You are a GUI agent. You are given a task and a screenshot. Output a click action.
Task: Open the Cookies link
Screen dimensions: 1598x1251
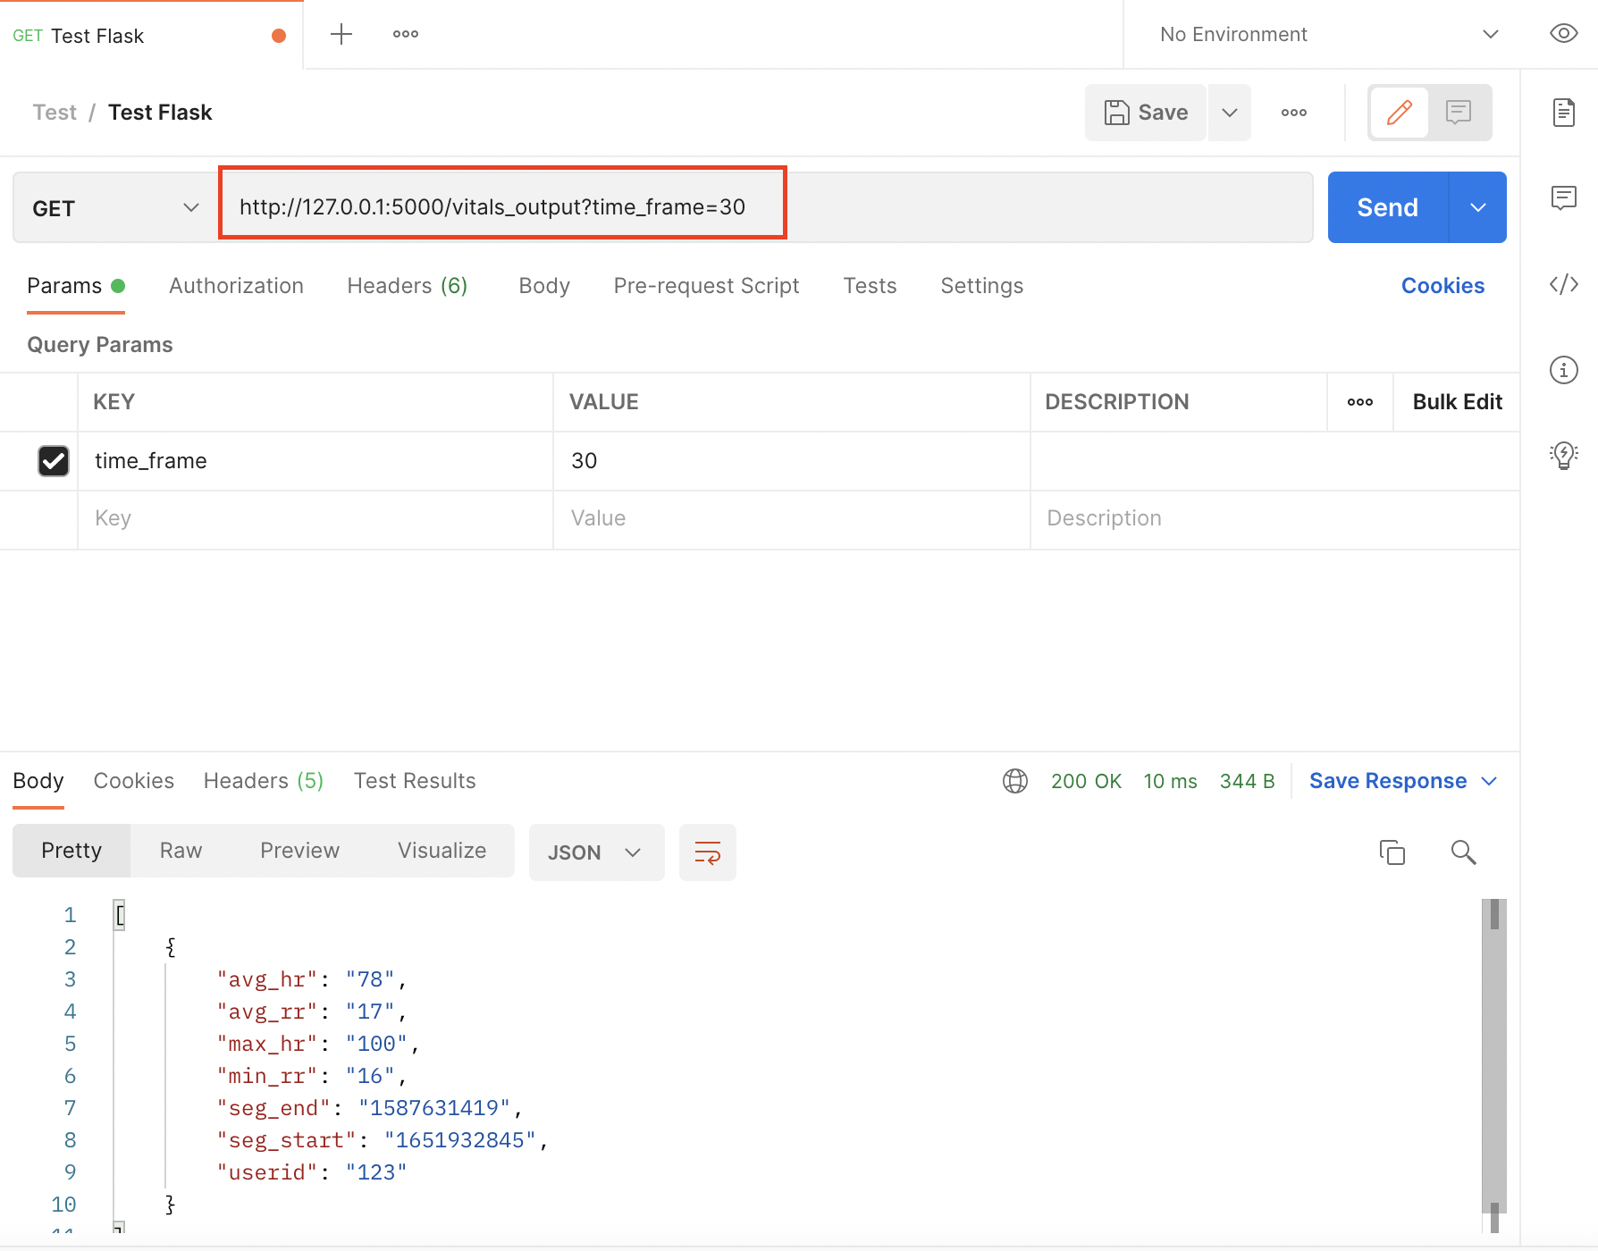point(1442,286)
